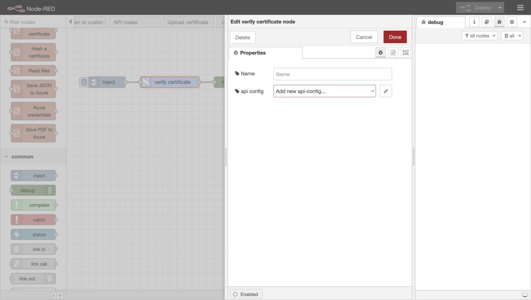Switch to the Upload certificate flow tab
This screenshot has width=531, height=300.
188,22
